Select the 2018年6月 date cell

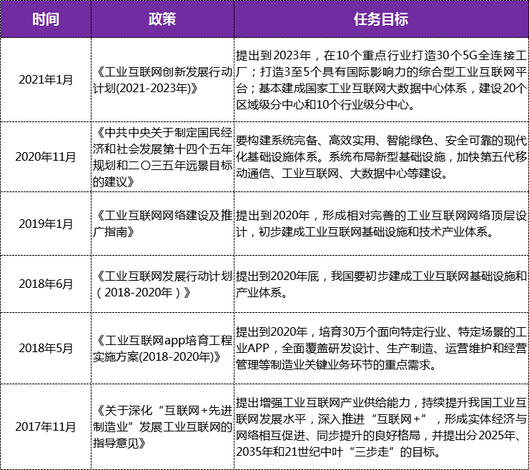(x=46, y=284)
